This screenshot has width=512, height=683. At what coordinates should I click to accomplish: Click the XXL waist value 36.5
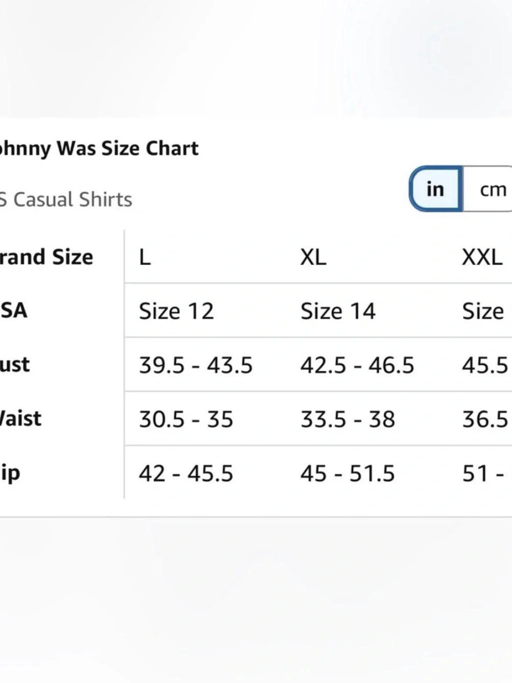pos(485,419)
